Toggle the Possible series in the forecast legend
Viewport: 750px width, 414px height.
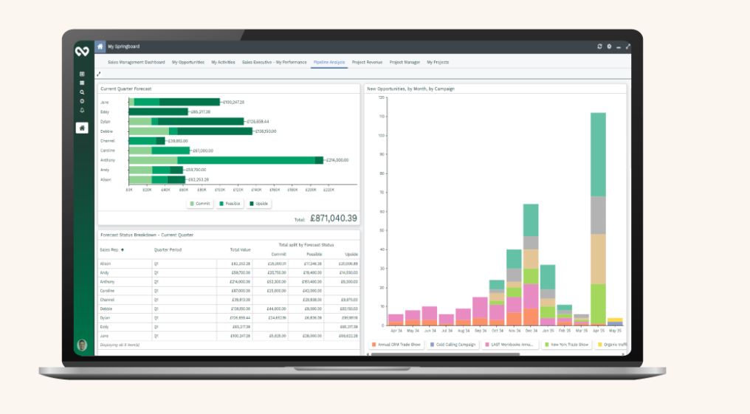point(230,203)
